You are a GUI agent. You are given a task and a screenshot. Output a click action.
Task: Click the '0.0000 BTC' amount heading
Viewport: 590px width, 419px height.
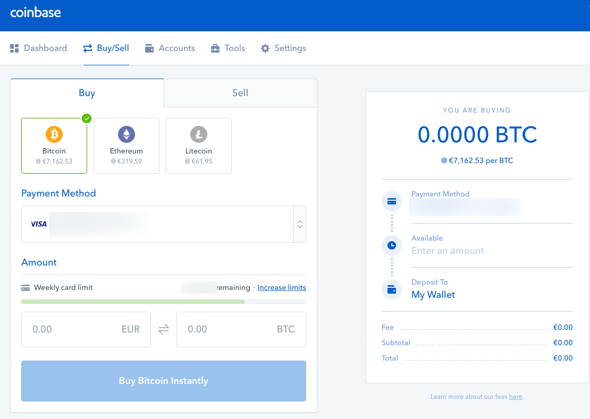[477, 134]
